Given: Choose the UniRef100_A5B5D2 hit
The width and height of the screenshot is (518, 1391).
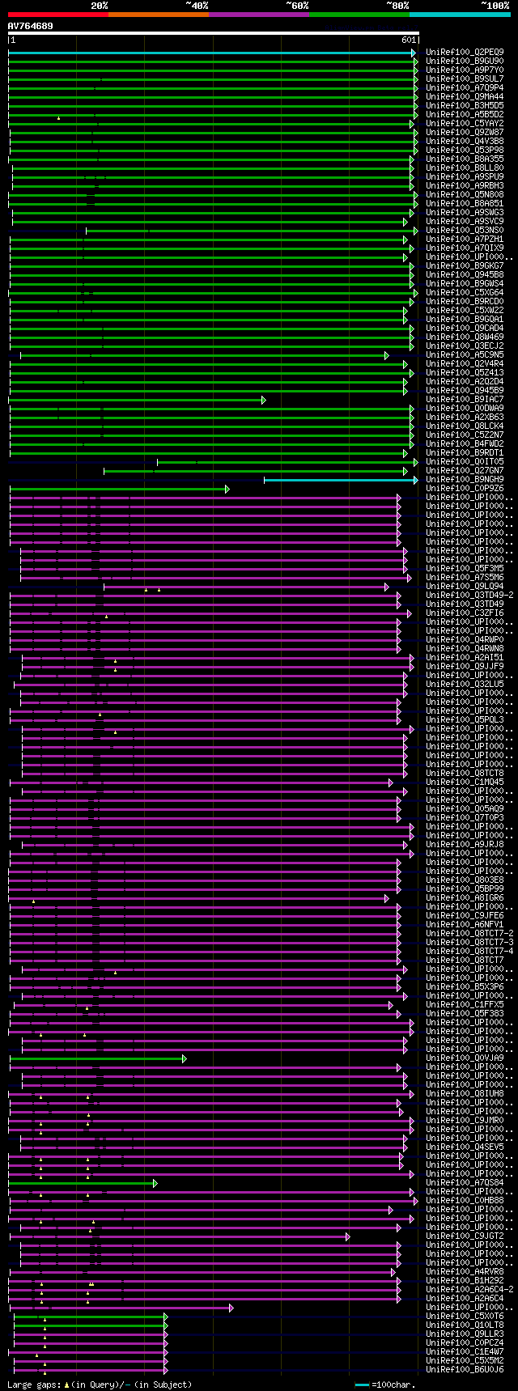Looking at the screenshot, I should (x=465, y=114).
